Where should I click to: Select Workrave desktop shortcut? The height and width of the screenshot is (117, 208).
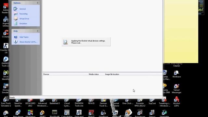(176, 74)
